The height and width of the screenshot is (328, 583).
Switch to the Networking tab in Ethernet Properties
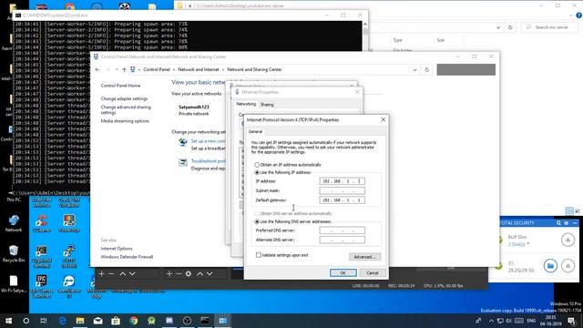[246, 104]
